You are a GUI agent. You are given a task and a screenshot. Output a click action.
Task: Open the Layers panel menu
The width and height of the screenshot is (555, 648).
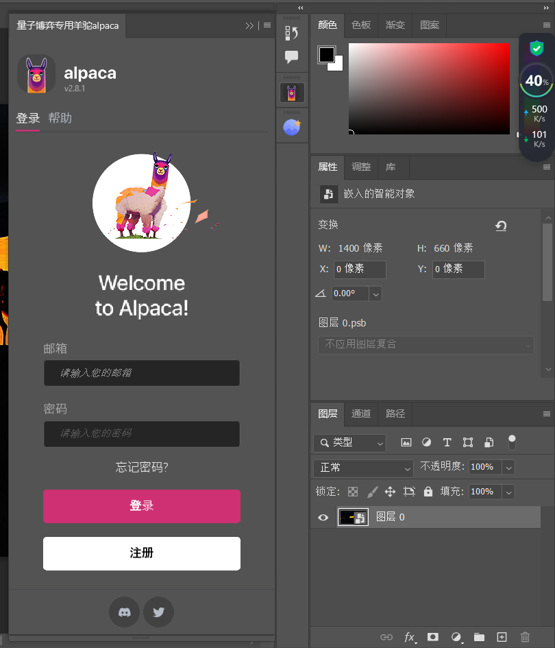(x=546, y=413)
